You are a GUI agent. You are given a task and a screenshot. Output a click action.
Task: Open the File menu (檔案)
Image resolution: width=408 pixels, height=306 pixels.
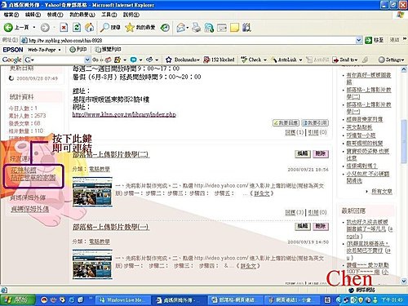click(x=11, y=15)
